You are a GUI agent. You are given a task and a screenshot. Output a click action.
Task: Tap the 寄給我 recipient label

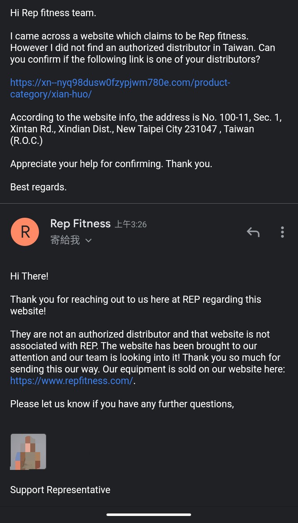click(65, 240)
